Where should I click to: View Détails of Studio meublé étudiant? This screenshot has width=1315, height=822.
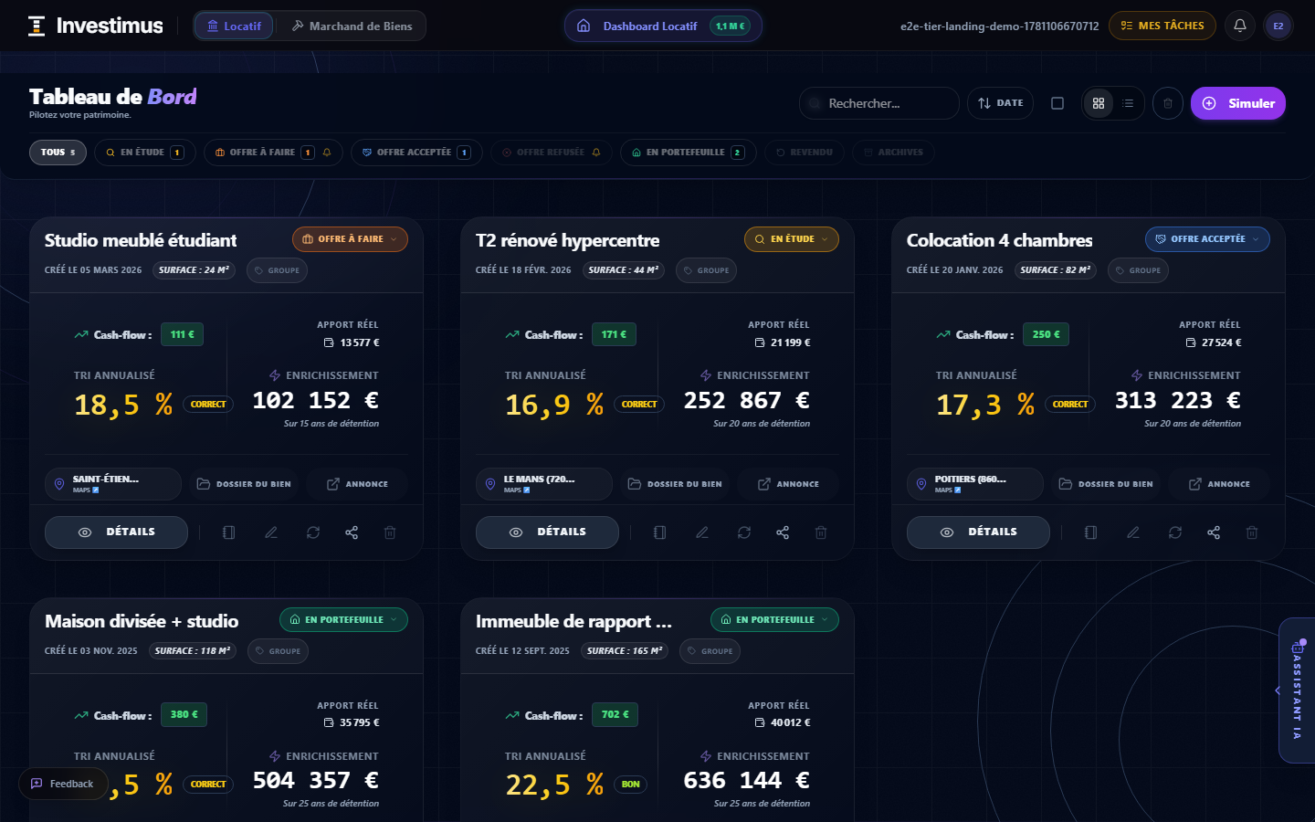click(x=116, y=532)
